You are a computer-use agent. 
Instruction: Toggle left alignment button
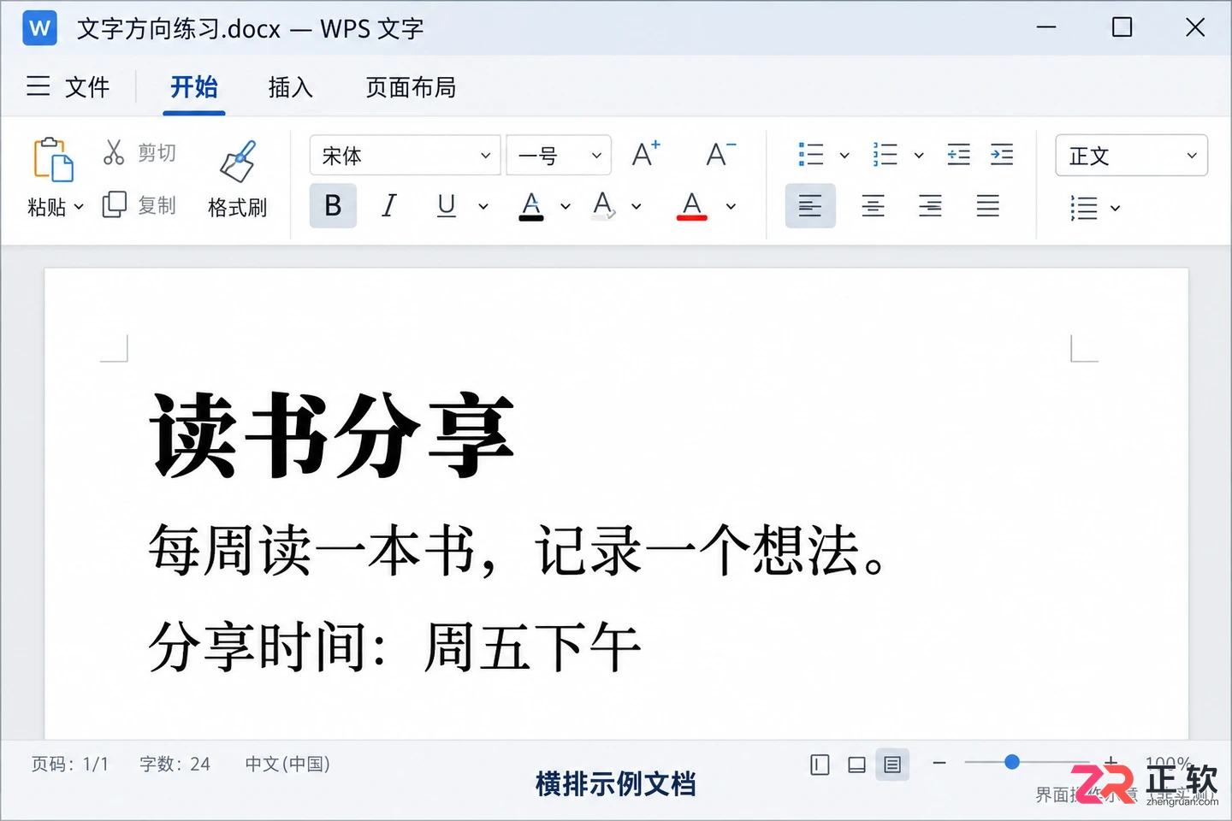coord(810,206)
